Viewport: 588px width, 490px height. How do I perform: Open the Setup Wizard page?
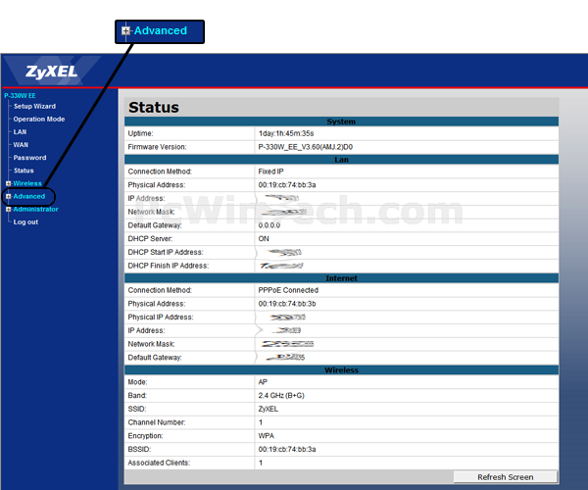click(x=34, y=107)
